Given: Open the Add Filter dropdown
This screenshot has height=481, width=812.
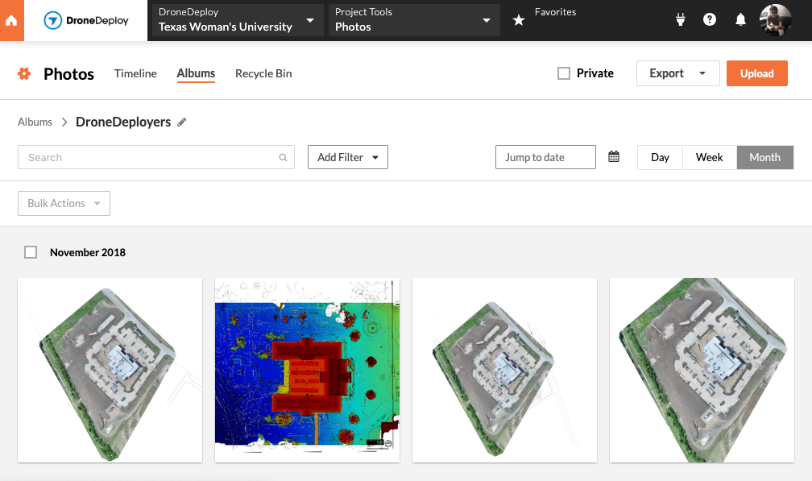Looking at the screenshot, I should [348, 157].
